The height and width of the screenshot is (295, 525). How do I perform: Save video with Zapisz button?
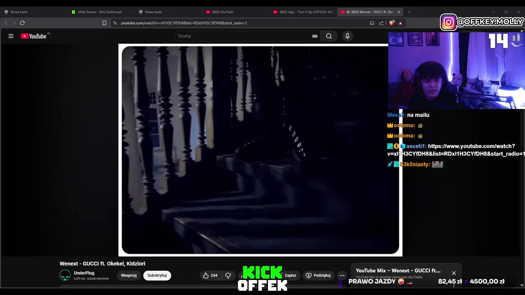coord(290,275)
